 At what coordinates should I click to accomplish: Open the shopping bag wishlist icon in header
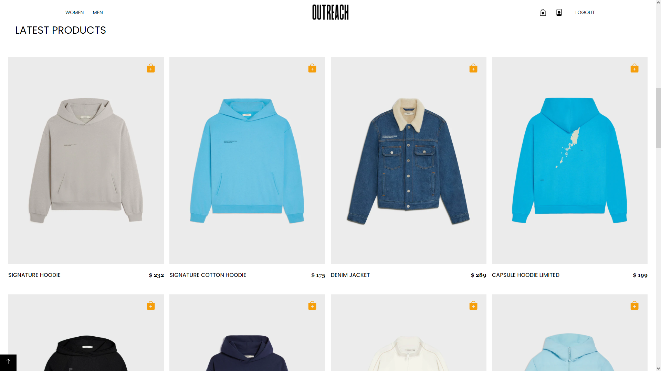coord(543,12)
